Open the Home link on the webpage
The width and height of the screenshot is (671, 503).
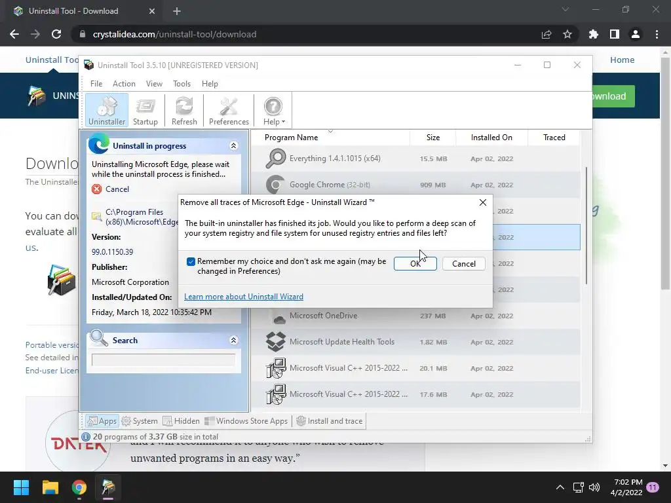coord(623,60)
